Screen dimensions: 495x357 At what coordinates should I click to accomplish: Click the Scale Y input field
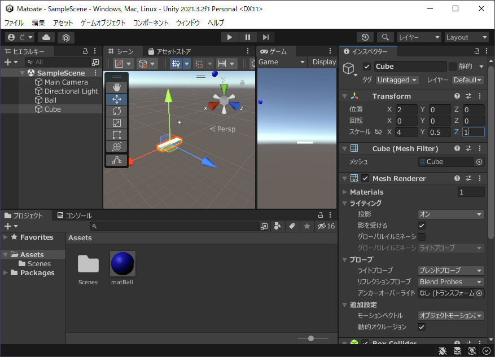[x=440, y=132]
